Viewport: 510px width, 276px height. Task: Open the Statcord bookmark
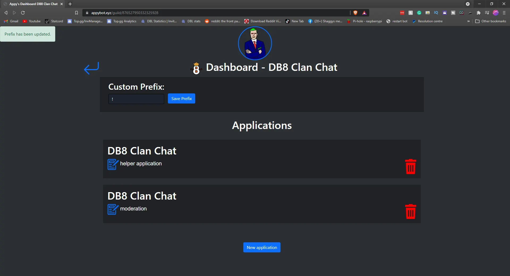coord(54,21)
